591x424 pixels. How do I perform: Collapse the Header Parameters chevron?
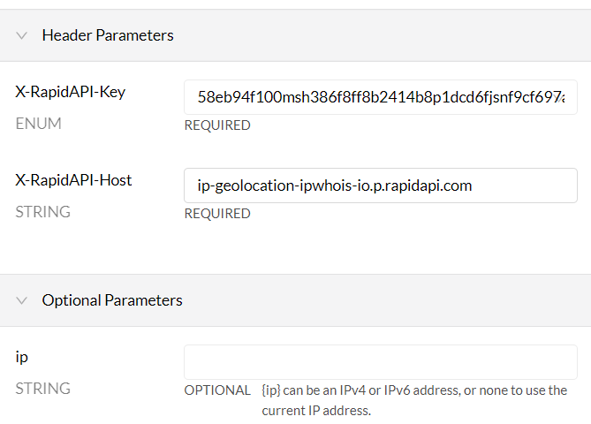[x=22, y=35]
